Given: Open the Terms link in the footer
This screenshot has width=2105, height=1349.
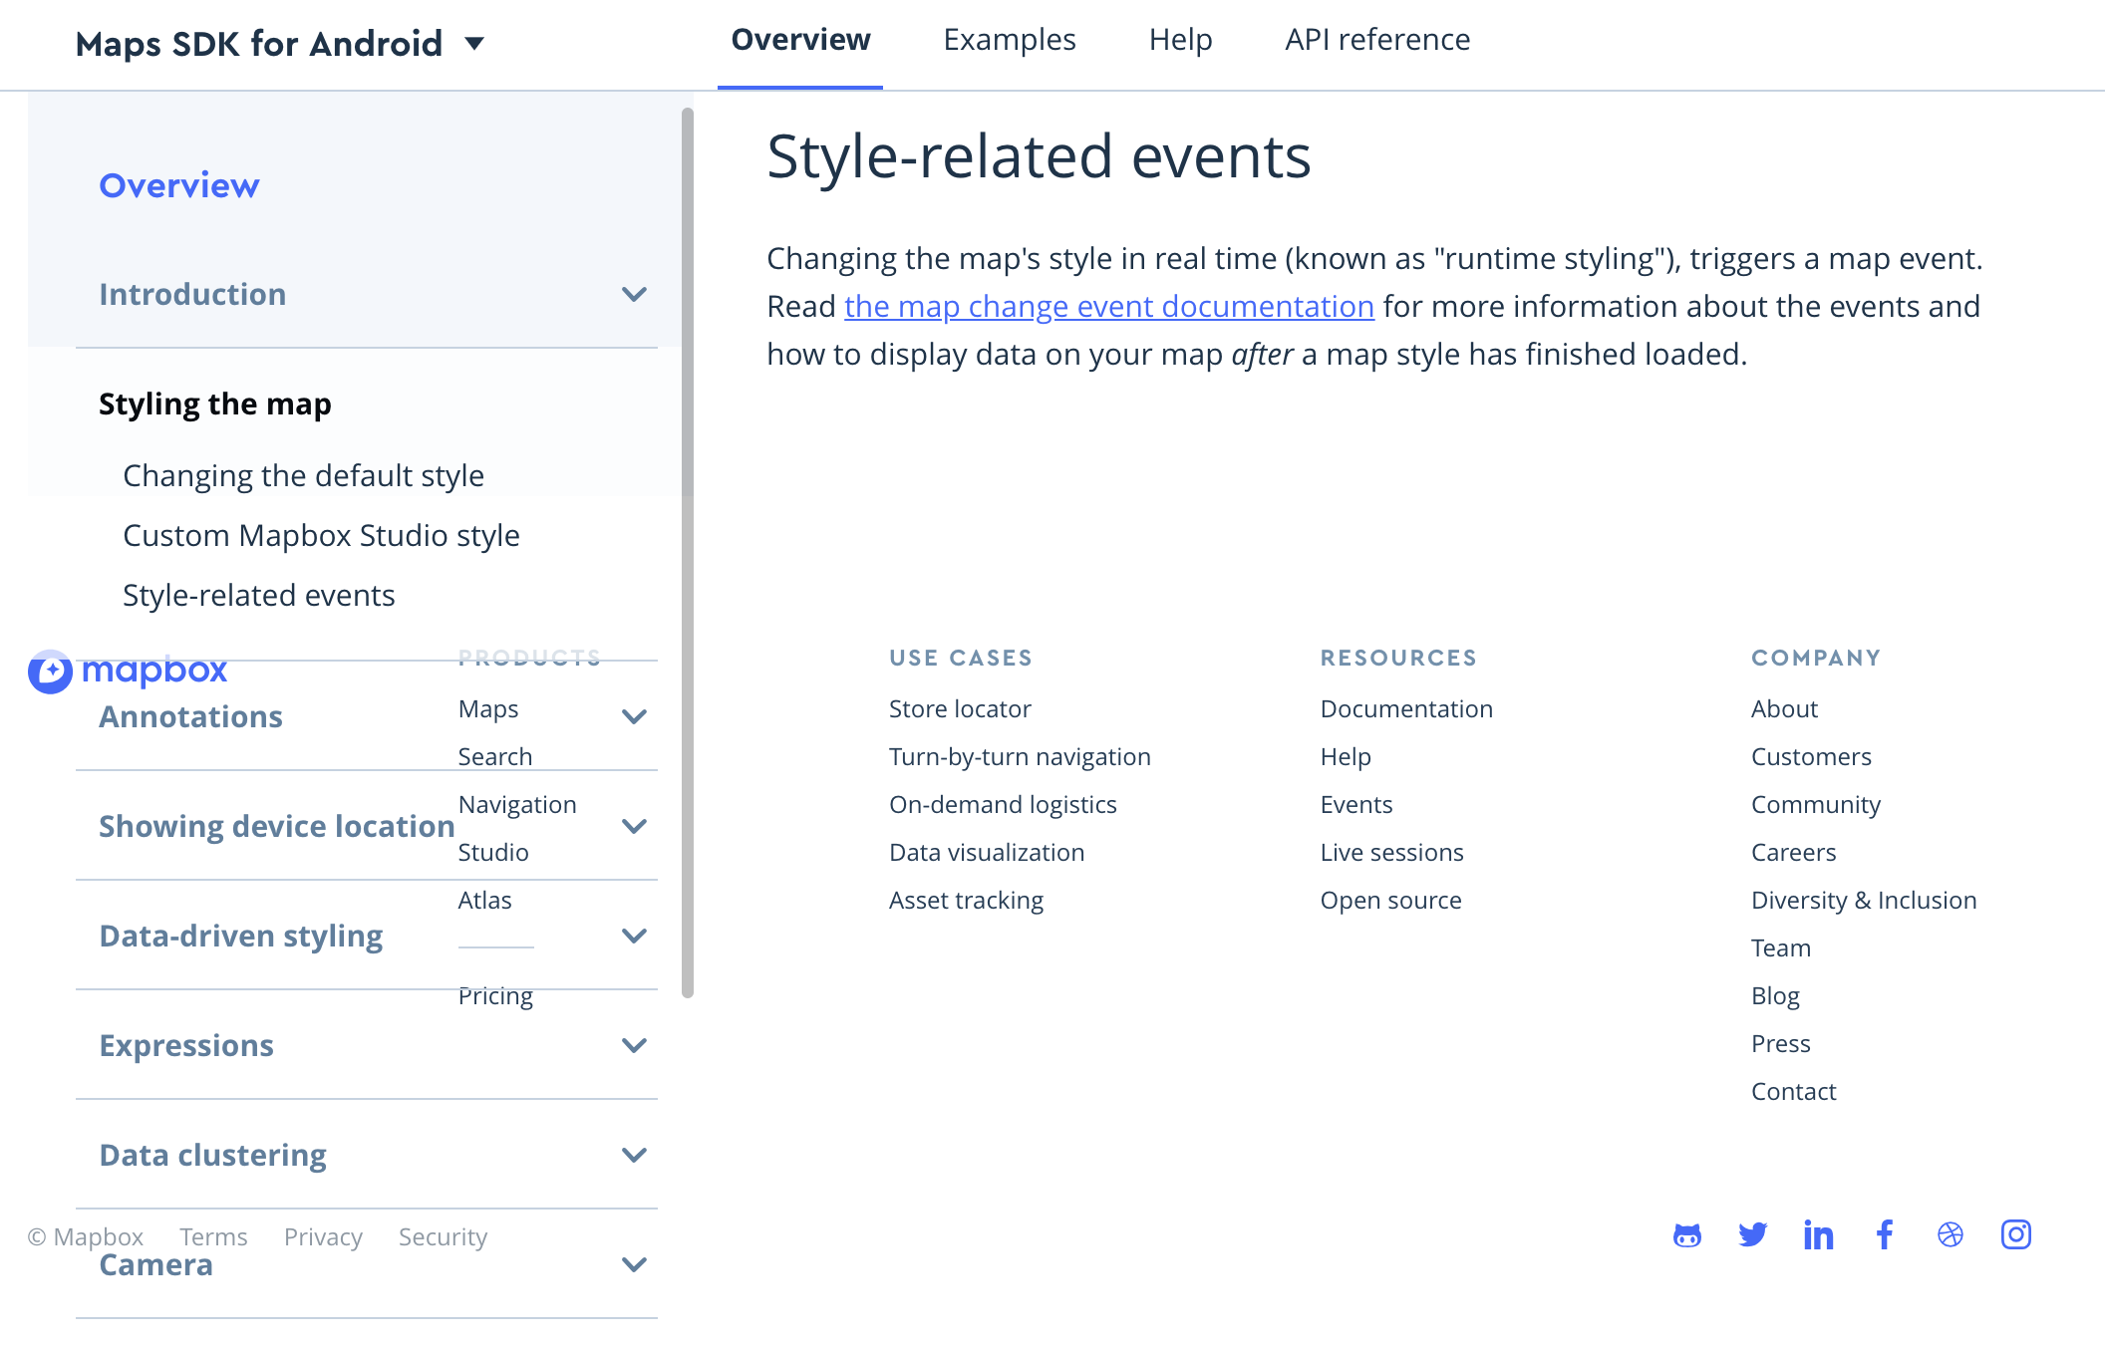Looking at the screenshot, I should coord(213,1236).
